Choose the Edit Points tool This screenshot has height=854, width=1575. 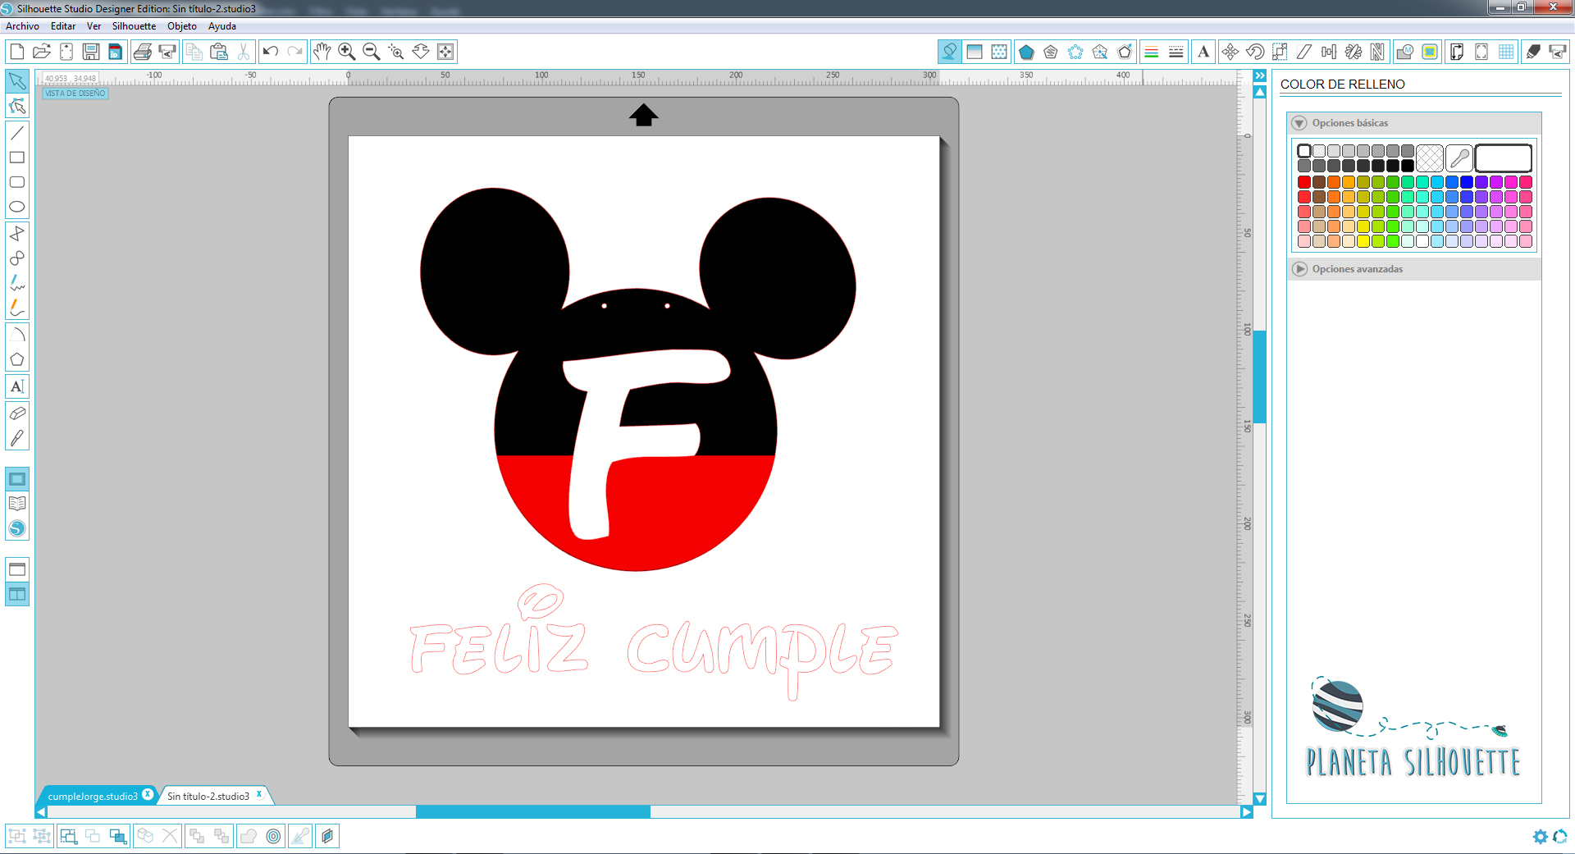17,107
